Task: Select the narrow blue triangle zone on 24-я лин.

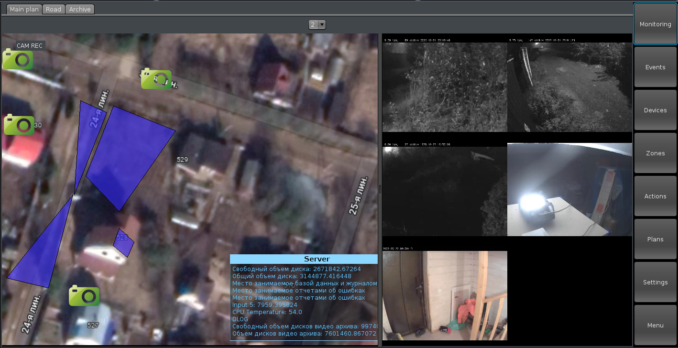Action: pyautogui.click(x=85, y=139)
